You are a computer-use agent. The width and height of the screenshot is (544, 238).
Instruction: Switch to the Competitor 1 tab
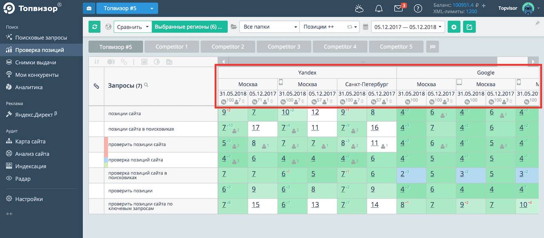coord(172,47)
